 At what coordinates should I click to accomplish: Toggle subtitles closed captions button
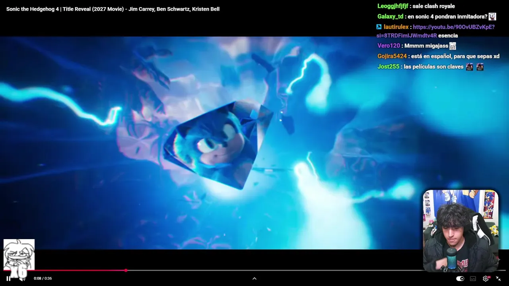pyautogui.click(x=473, y=278)
